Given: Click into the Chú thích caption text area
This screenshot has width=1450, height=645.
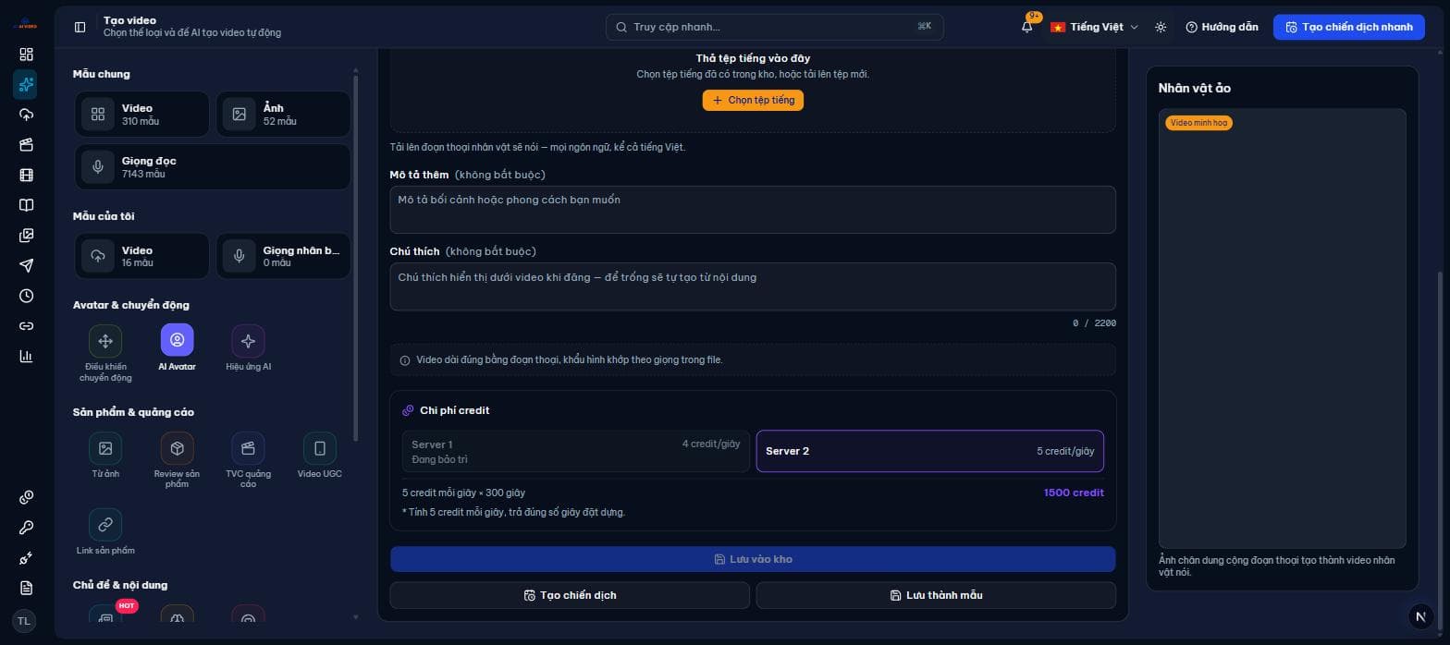Looking at the screenshot, I should 753,286.
